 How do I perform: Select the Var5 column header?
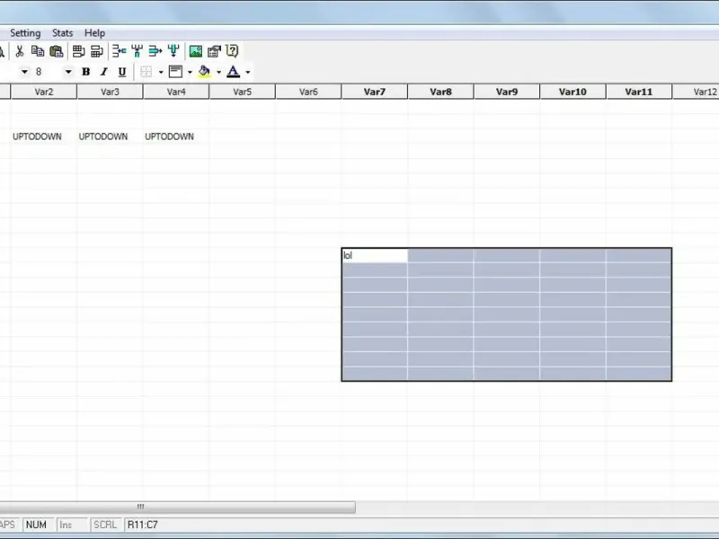(242, 92)
